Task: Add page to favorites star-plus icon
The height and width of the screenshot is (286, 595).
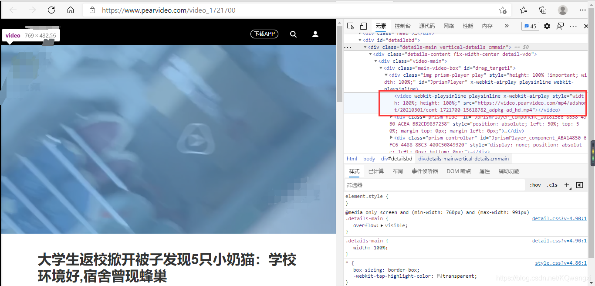Action: pyautogui.click(x=503, y=10)
